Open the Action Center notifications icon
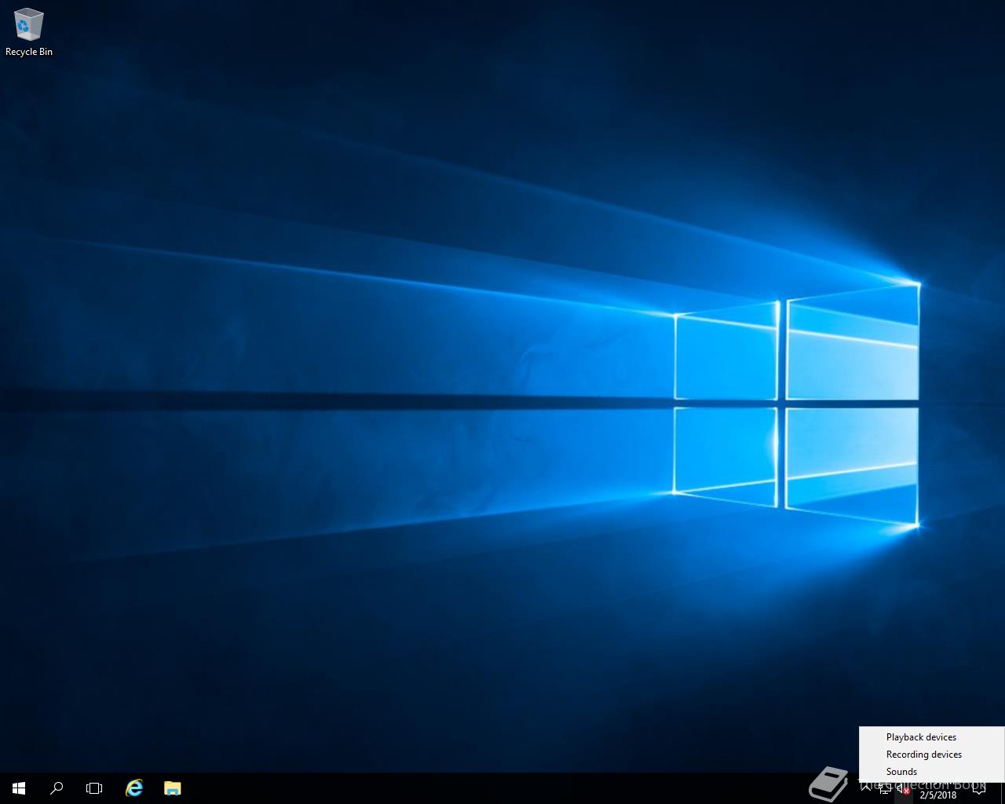This screenshot has width=1005, height=804. point(978,788)
